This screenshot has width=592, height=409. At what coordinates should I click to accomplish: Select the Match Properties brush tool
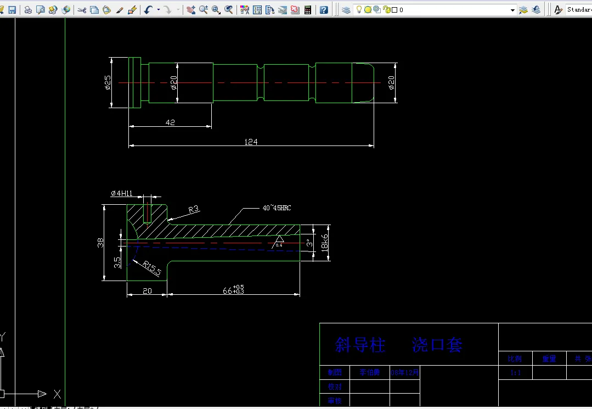click(x=119, y=10)
